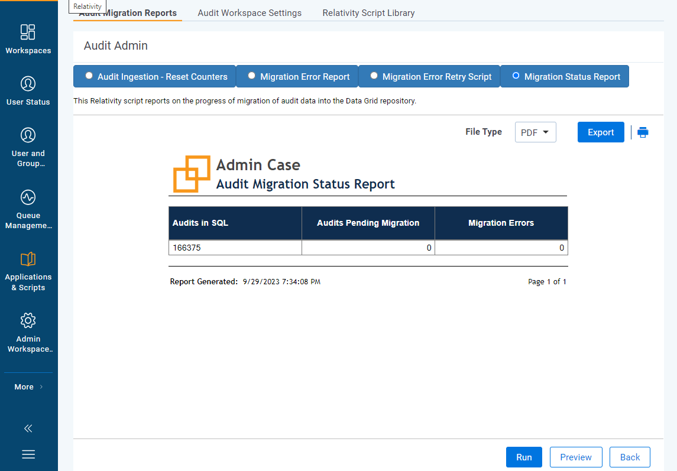Click the File Type label
Viewport: 677px width, 471px height.
click(484, 132)
